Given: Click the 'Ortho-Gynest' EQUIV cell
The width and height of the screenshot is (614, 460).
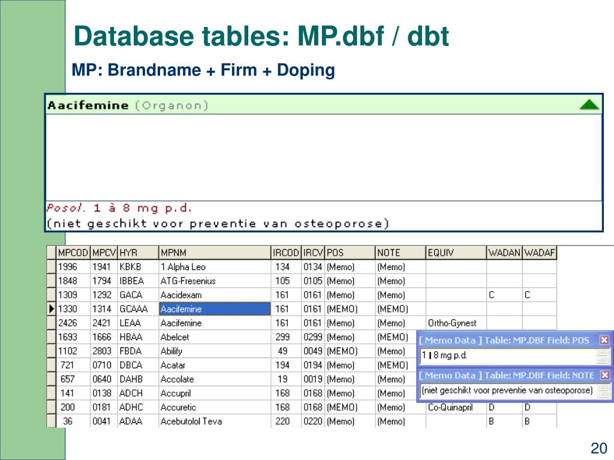Looking at the screenshot, I should coord(456,323).
